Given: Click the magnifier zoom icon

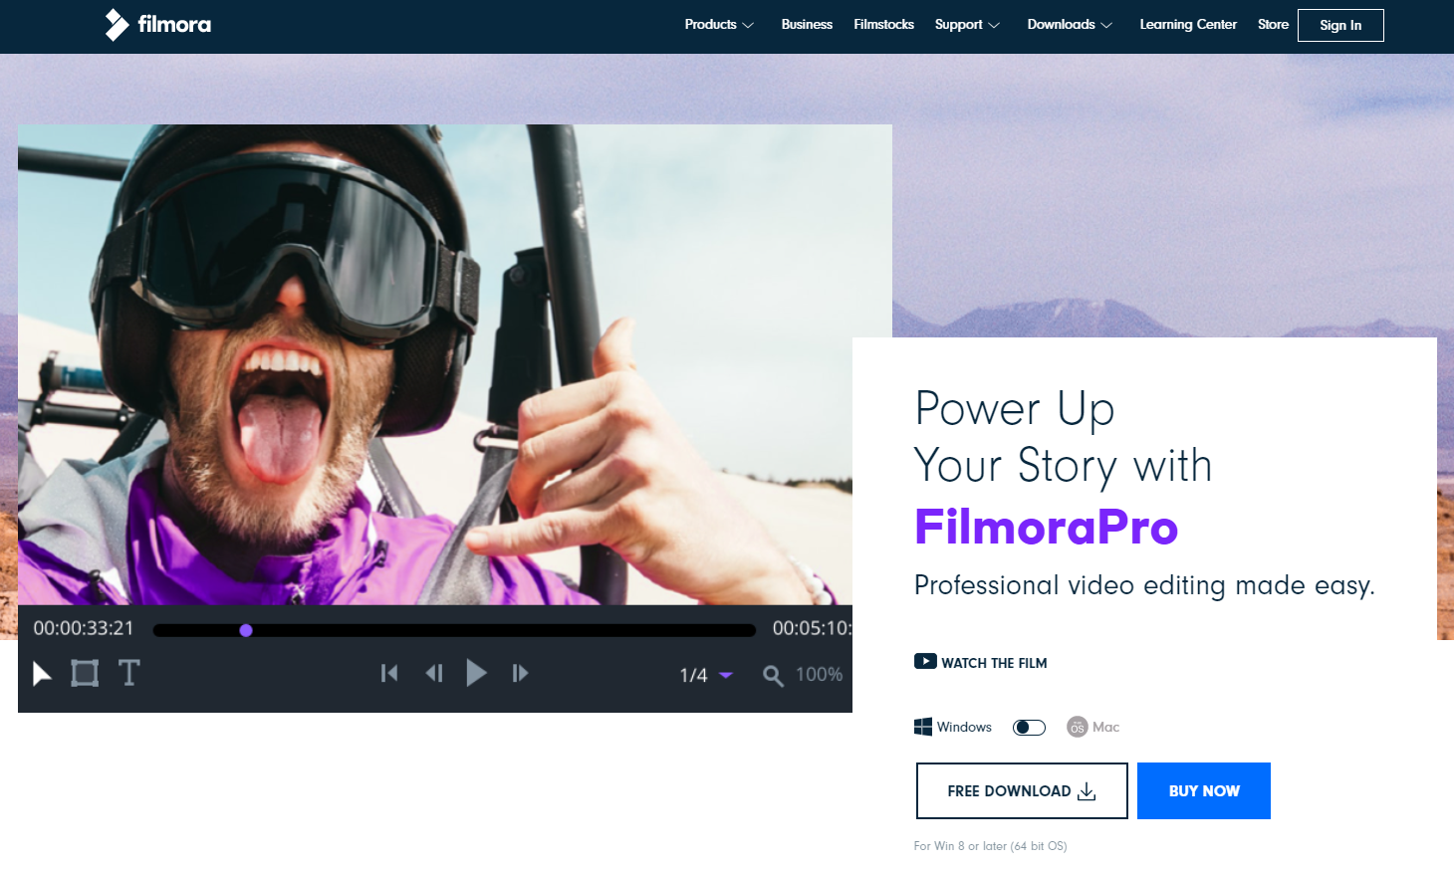Looking at the screenshot, I should (x=773, y=676).
